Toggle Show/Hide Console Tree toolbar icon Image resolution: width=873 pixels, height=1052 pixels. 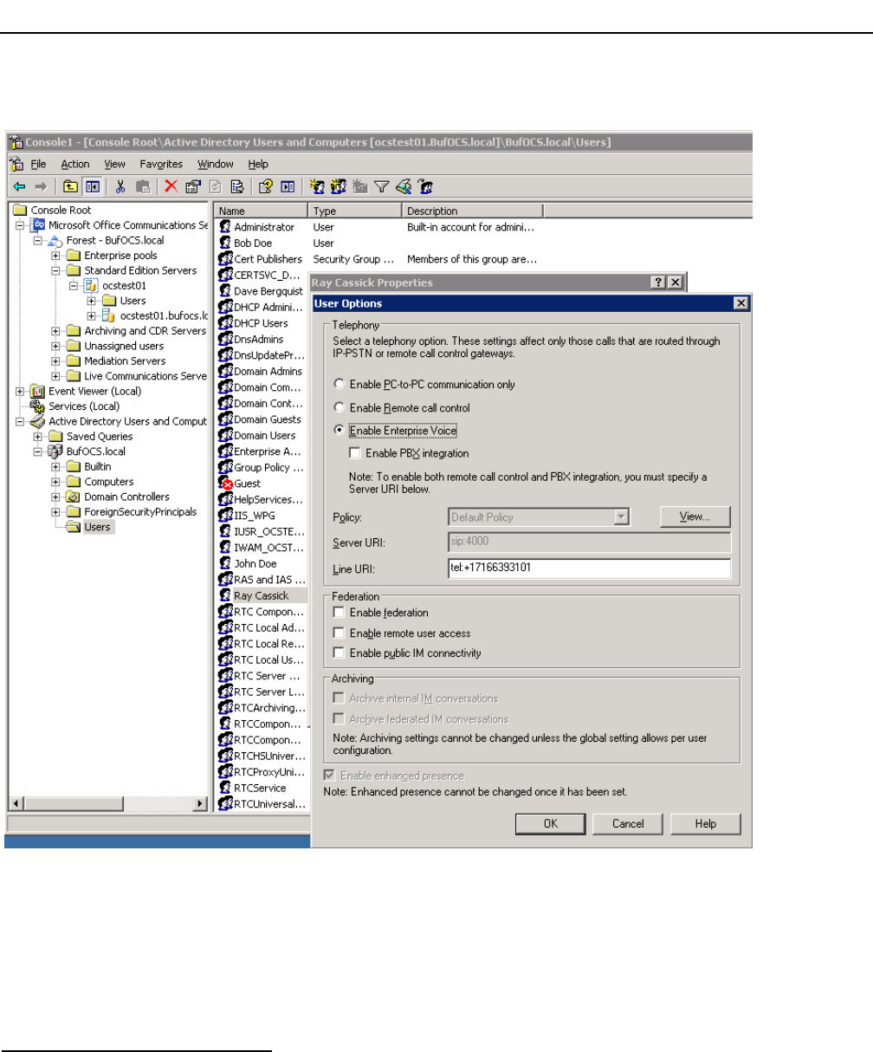91,186
